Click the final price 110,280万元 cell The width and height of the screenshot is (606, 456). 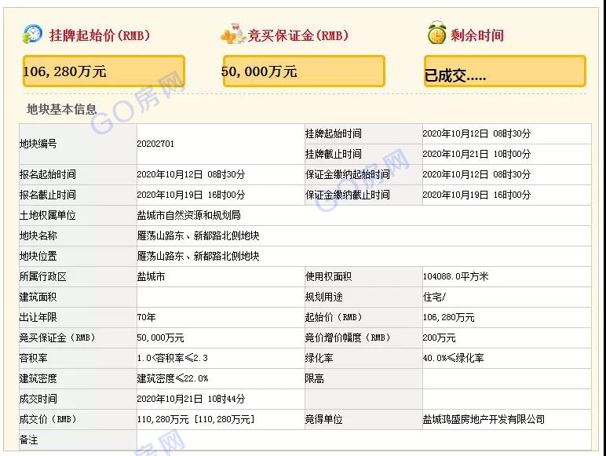pyautogui.click(x=195, y=420)
